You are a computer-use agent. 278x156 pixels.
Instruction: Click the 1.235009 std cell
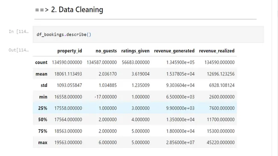140,85
